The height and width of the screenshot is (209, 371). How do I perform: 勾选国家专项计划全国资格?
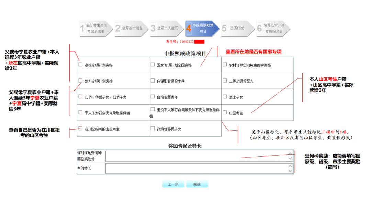pos(152,64)
